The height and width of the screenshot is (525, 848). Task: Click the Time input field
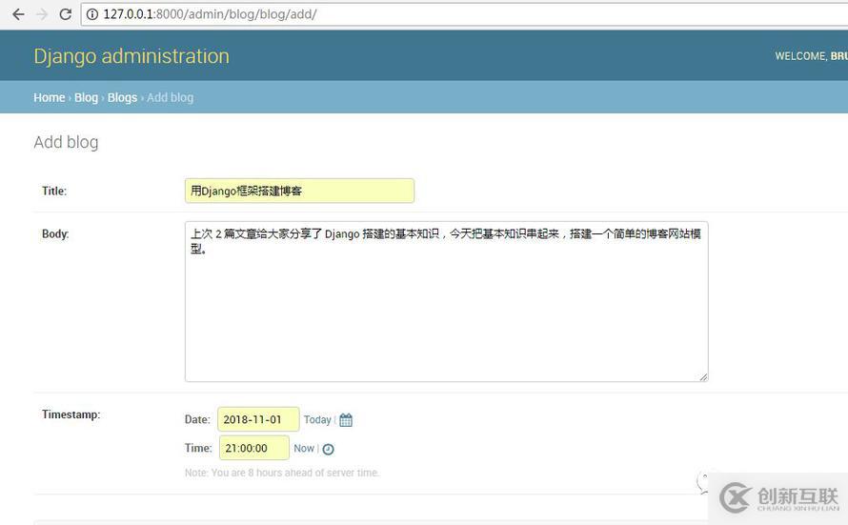click(254, 448)
